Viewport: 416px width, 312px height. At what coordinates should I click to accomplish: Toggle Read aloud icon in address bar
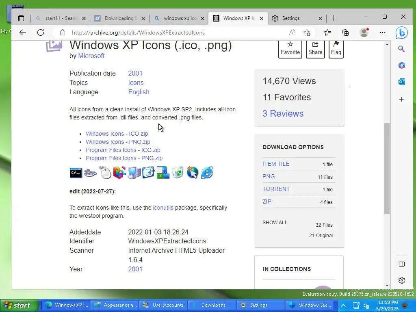[292, 32]
